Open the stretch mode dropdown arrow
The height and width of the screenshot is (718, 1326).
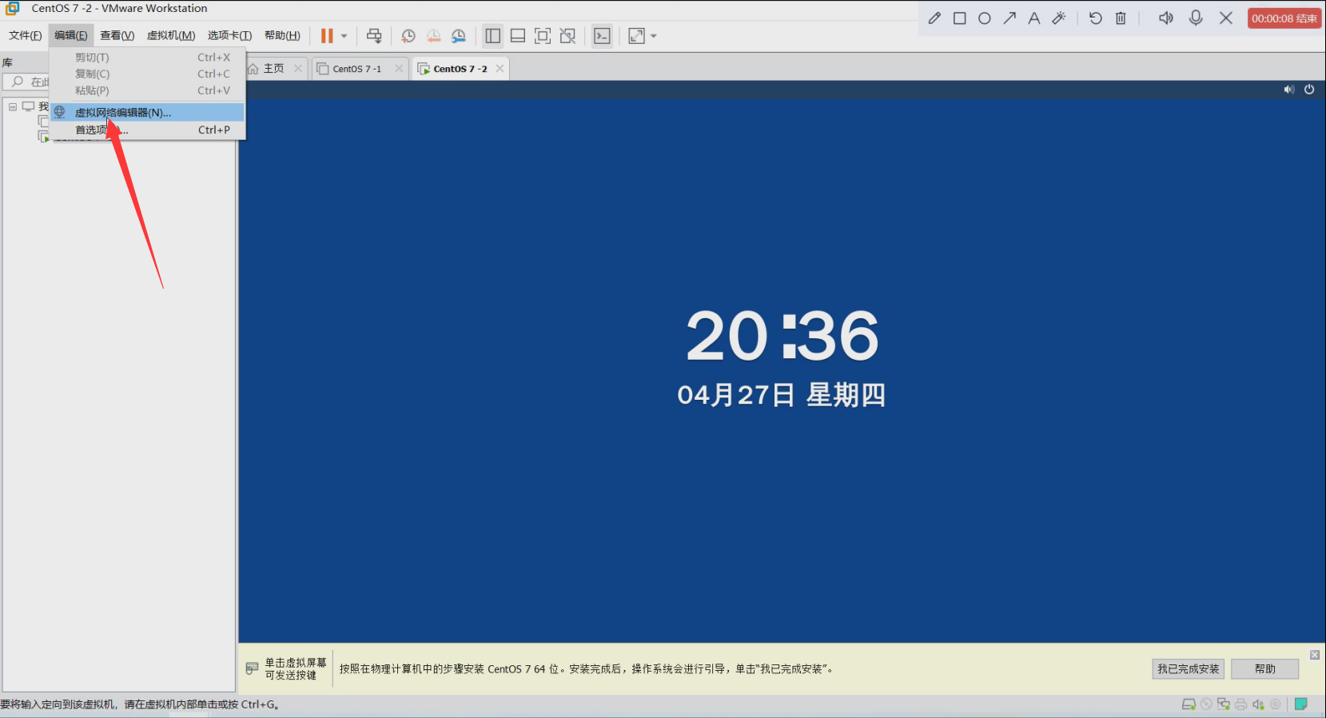[x=654, y=36]
